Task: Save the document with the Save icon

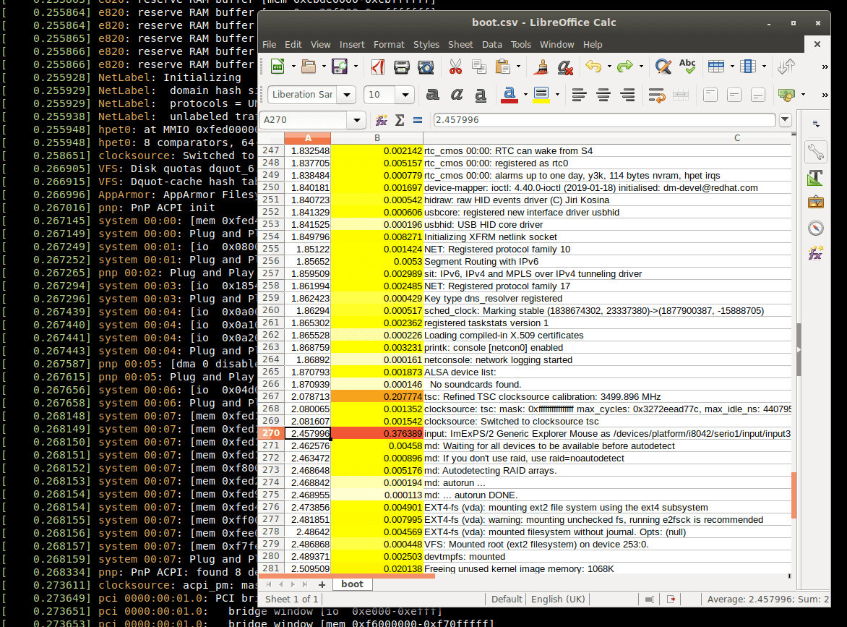Action: 340,67
